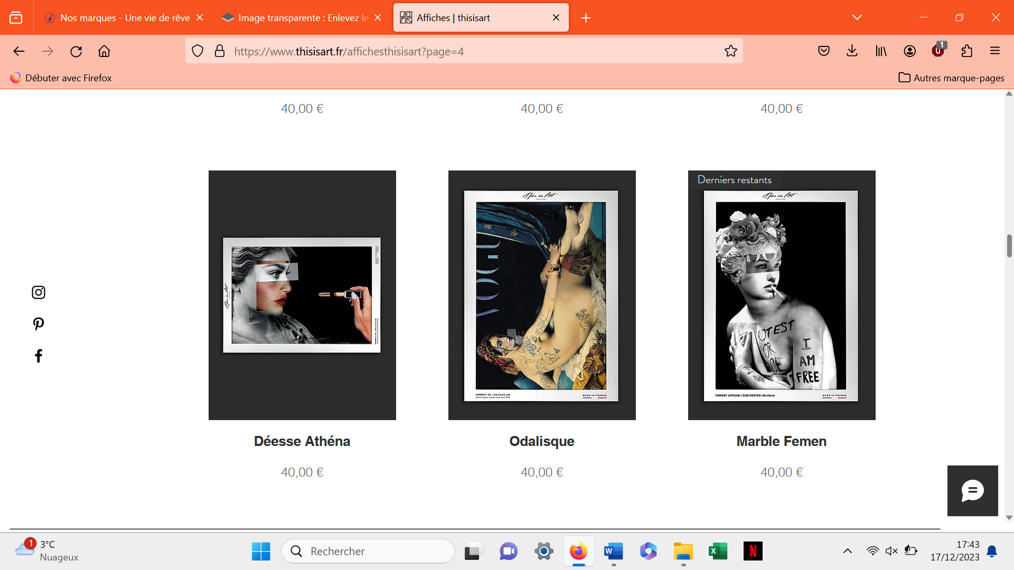The image size is (1014, 570).
Task: Open the Firefox account icon
Action: (x=909, y=51)
